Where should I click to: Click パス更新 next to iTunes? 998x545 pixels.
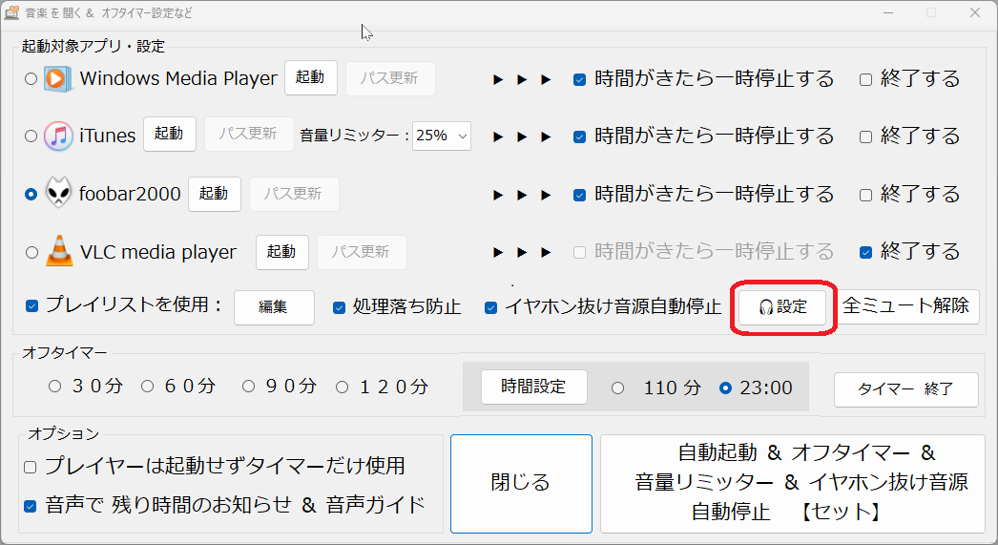coord(249,134)
